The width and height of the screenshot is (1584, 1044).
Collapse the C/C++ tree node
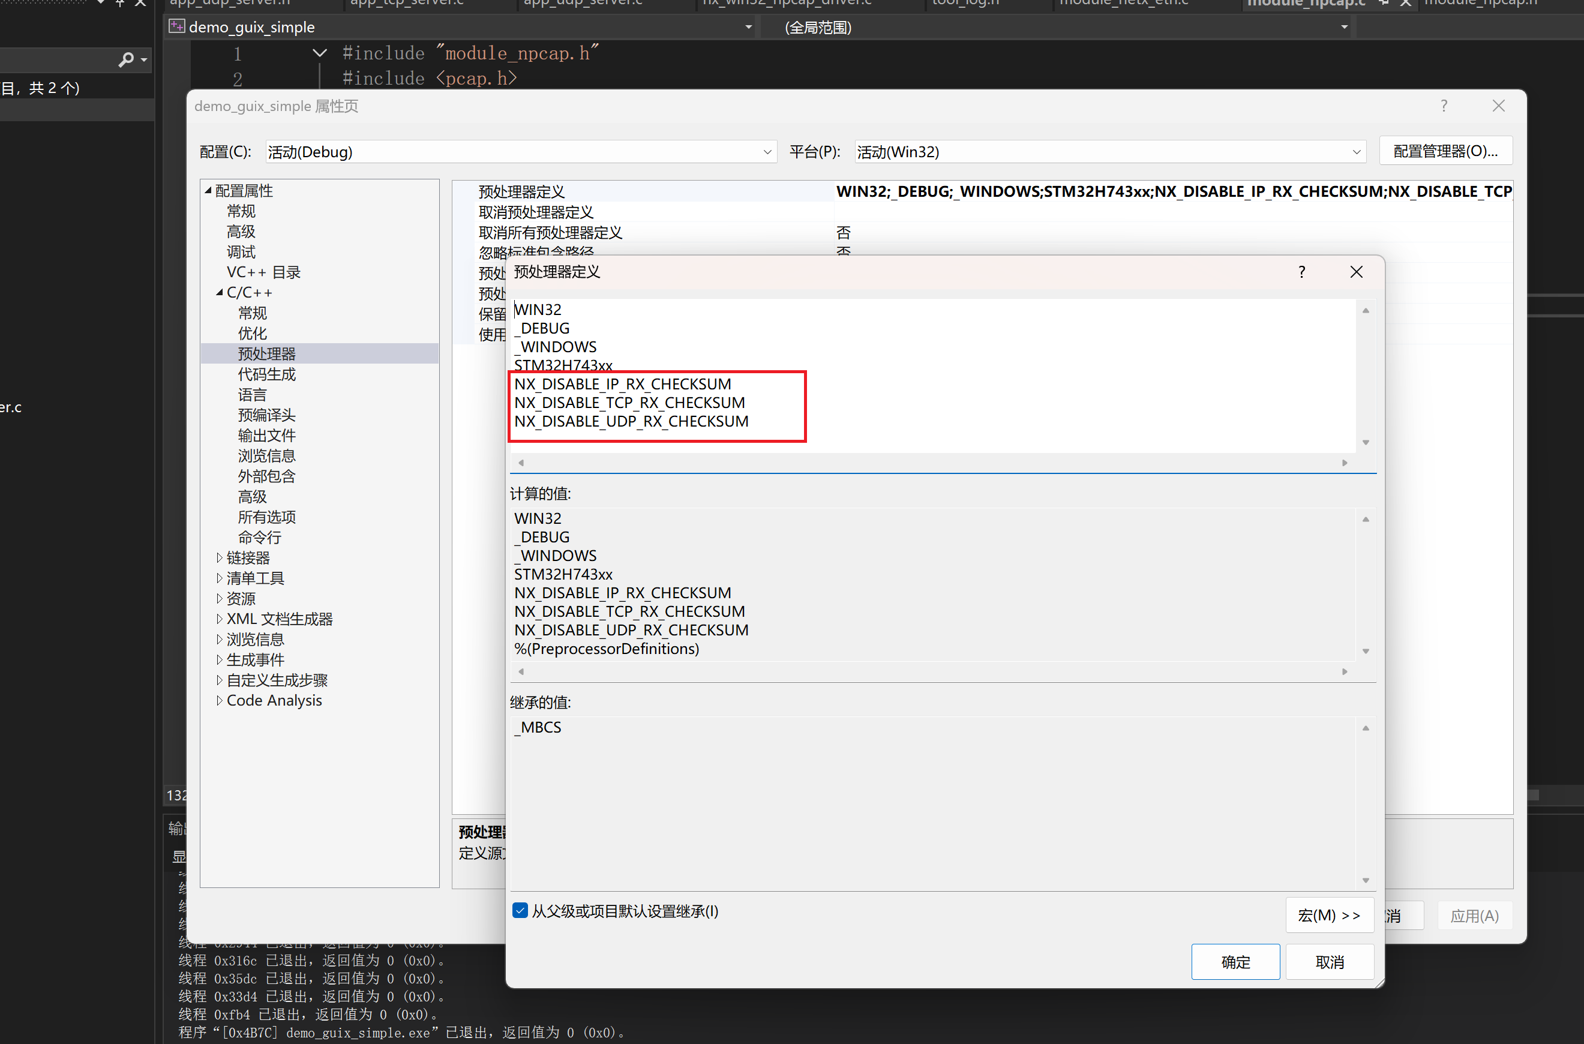[219, 292]
